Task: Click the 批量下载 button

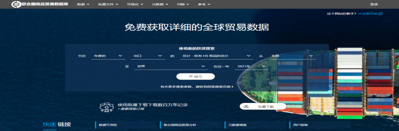Action: click(x=263, y=106)
